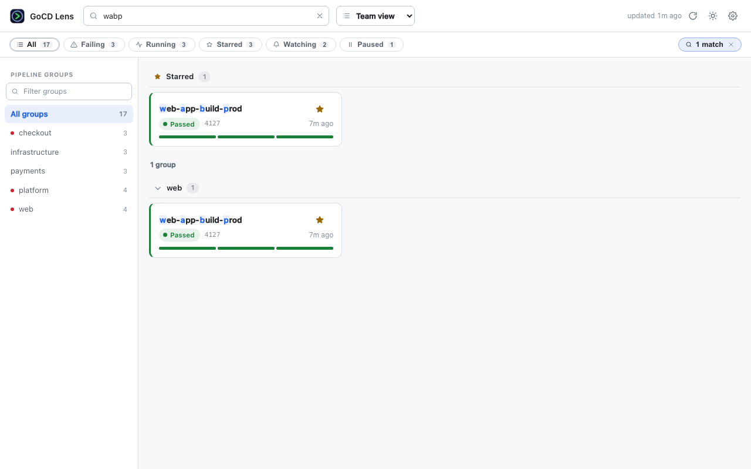Toggle star on web-app-build-prod in web group
Screen dimensions: 751x469
320,220
